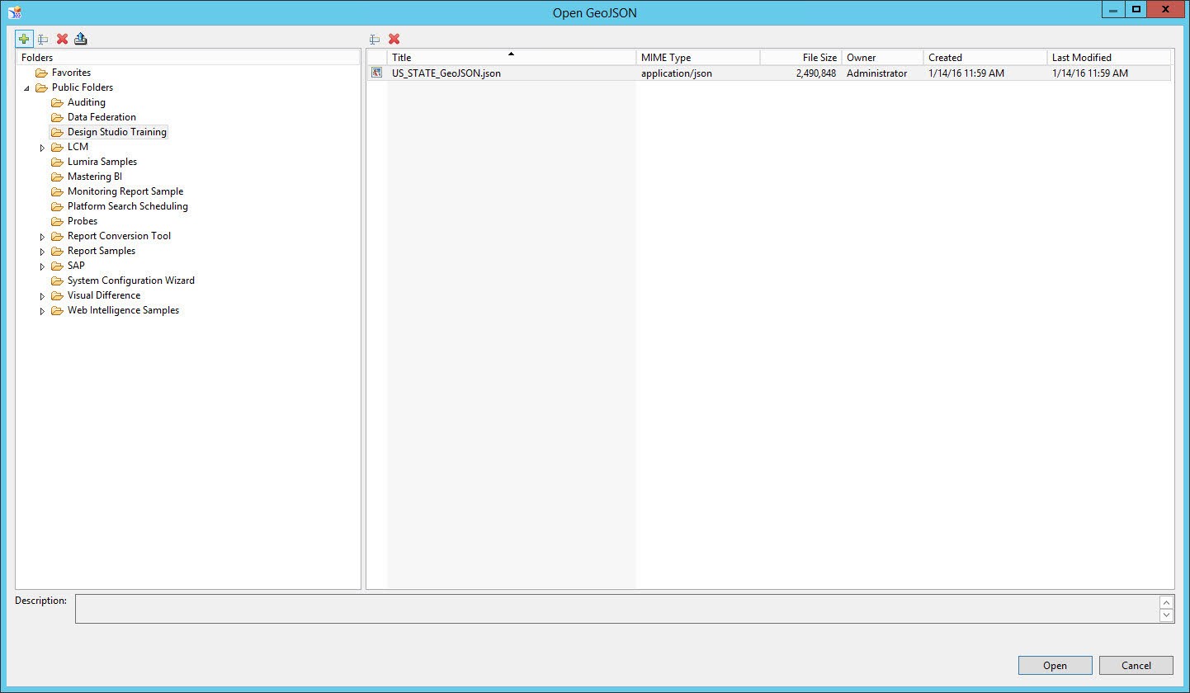Viewport: 1190px width, 693px height.
Task: Expand the Report Conversion Tool folder
Action: (43, 237)
